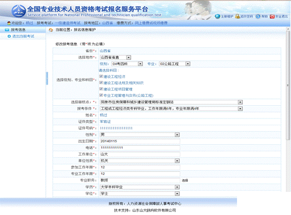Click the red power icon for 安全退出
291x215 pixels.
coord(272,16)
